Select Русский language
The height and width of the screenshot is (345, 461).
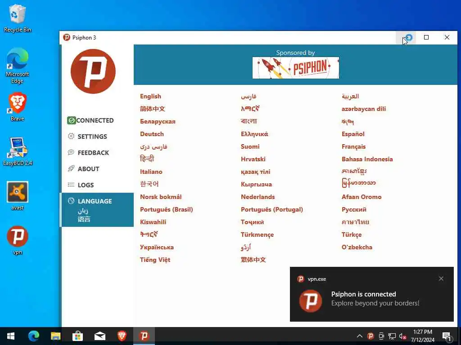pyautogui.click(x=354, y=209)
